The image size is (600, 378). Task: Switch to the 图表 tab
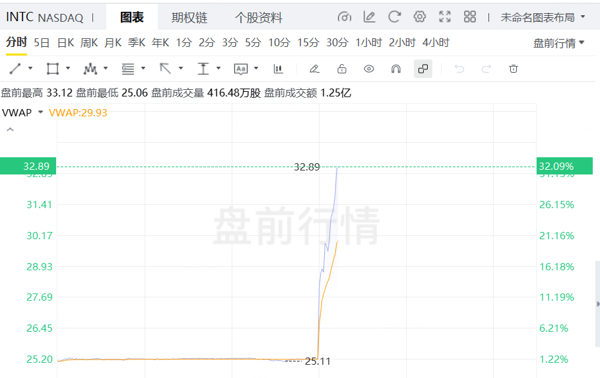click(x=132, y=17)
